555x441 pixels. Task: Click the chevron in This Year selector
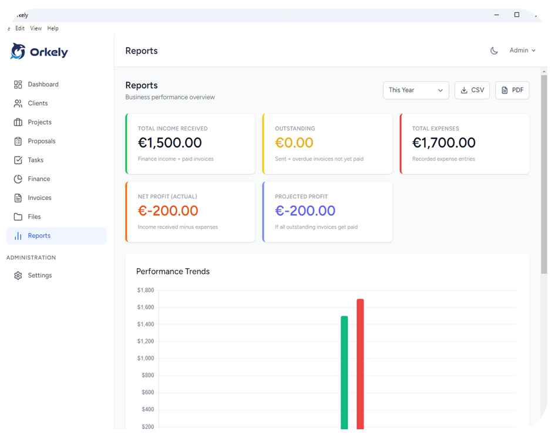[x=440, y=91]
